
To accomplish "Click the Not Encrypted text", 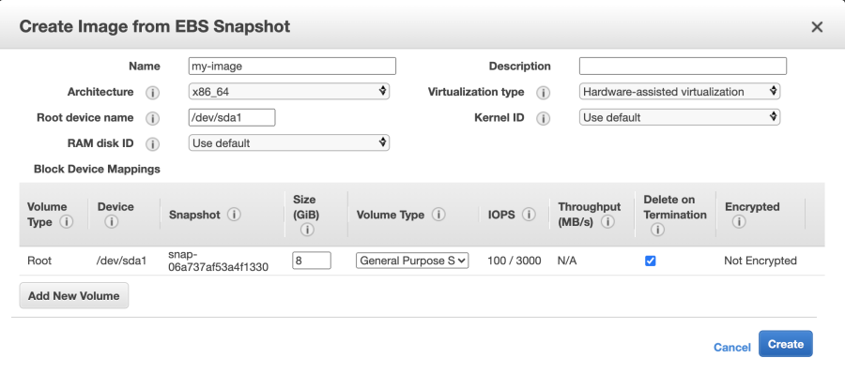I will 760,261.
